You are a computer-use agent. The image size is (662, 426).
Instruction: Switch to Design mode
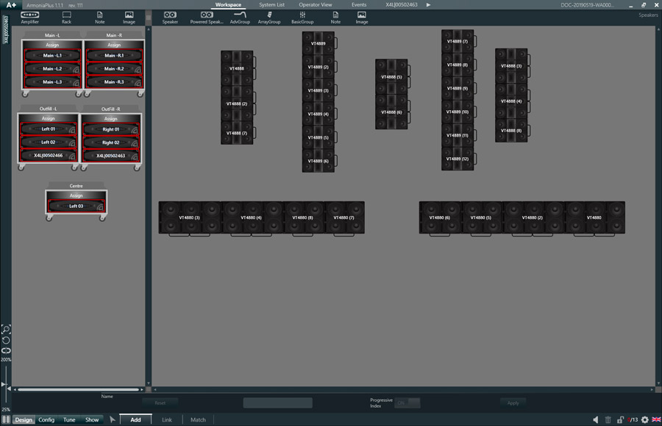coord(24,419)
